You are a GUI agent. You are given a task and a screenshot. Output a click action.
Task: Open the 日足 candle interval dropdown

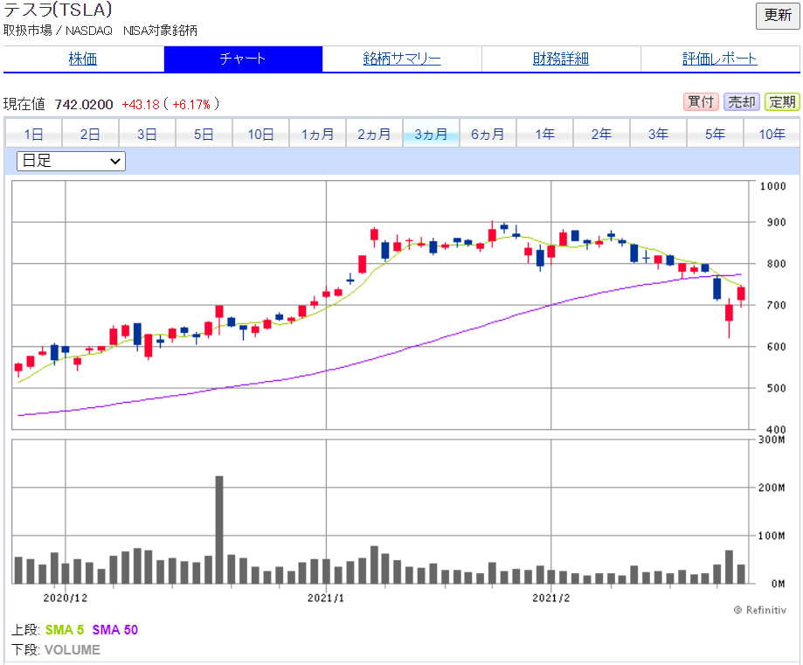coord(71,161)
